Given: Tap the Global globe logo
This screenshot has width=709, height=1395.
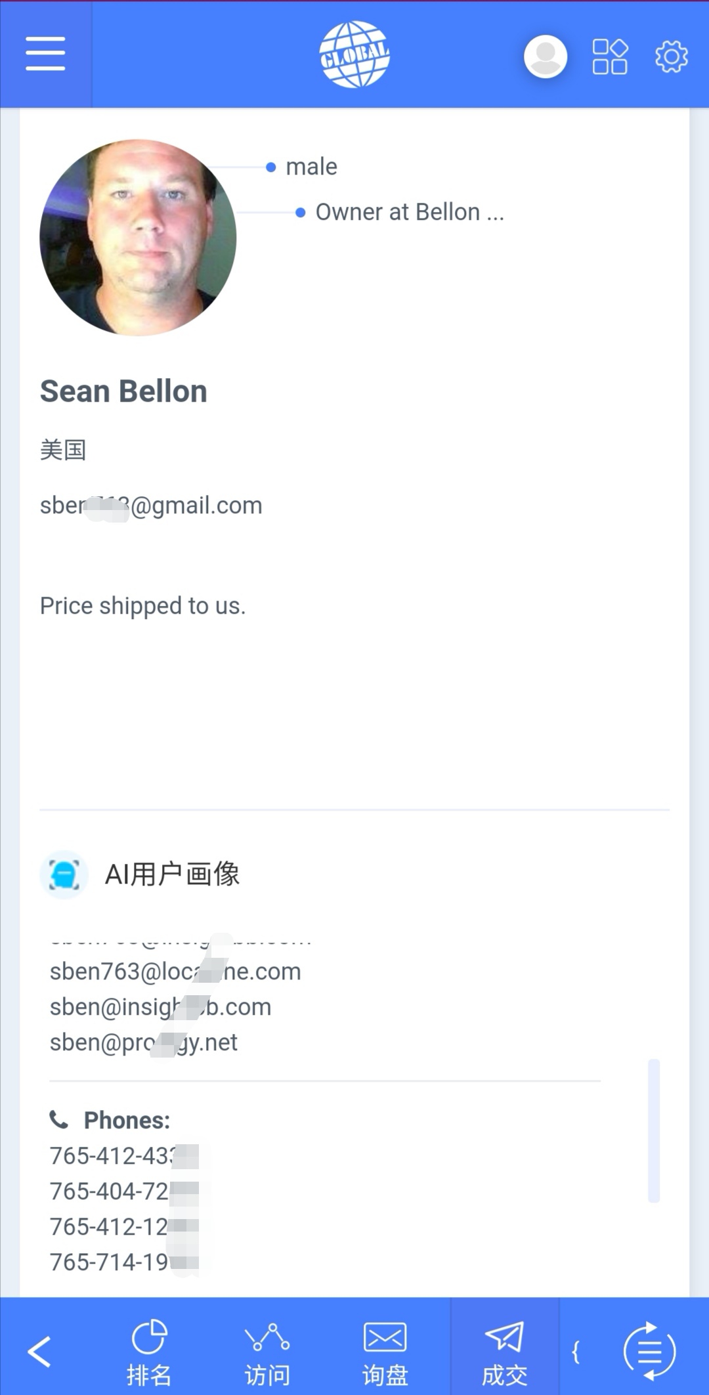Looking at the screenshot, I should point(354,54).
